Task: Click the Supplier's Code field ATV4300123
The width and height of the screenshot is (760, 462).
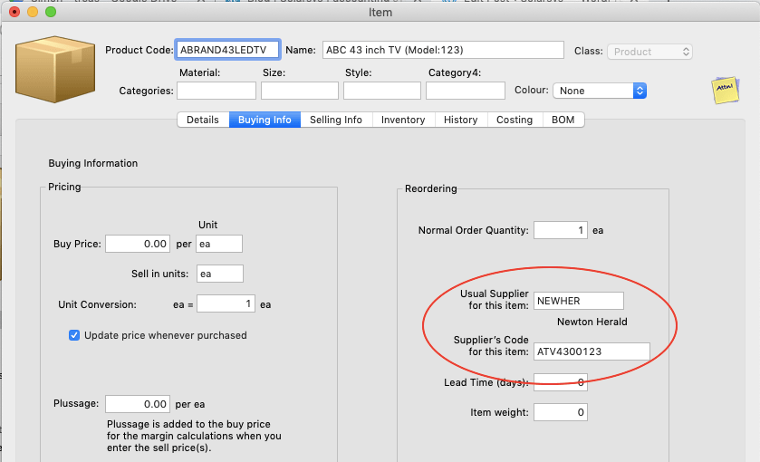Action: (592, 351)
